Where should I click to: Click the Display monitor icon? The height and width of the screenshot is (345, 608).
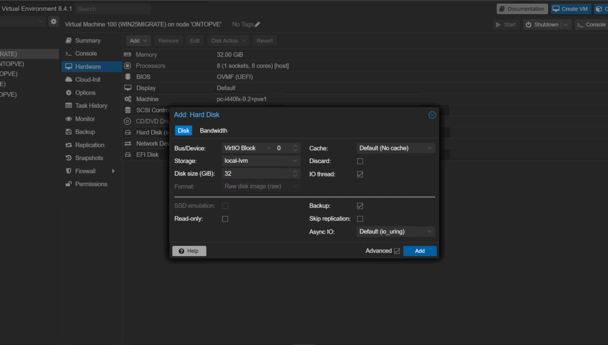pyautogui.click(x=127, y=88)
